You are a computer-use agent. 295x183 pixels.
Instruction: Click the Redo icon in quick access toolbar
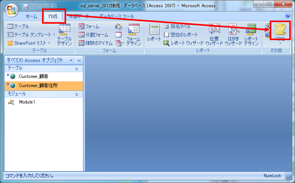click(x=46, y=6)
